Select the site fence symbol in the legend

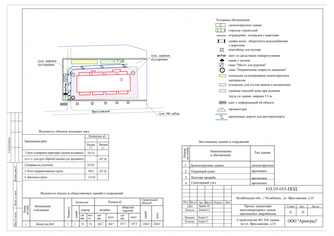point(220,35)
